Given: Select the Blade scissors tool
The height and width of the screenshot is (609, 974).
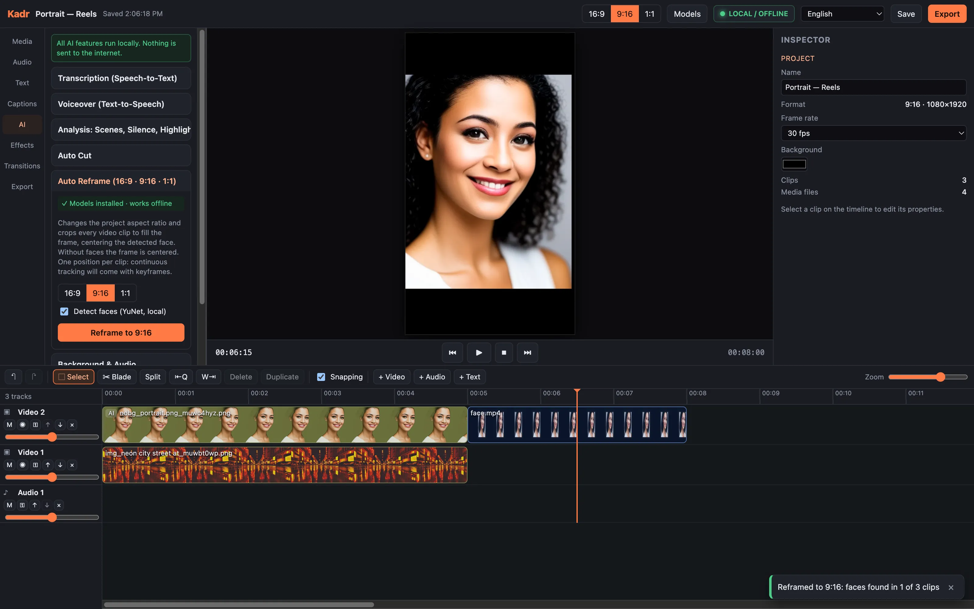Looking at the screenshot, I should coord(117,377).
